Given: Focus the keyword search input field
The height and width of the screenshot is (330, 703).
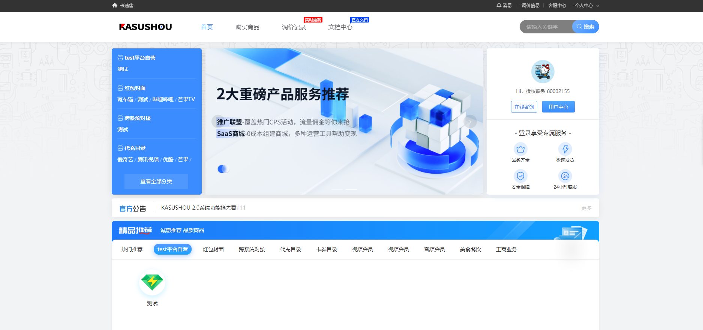Looking at the screenshot, I should (x=545, y=27).
